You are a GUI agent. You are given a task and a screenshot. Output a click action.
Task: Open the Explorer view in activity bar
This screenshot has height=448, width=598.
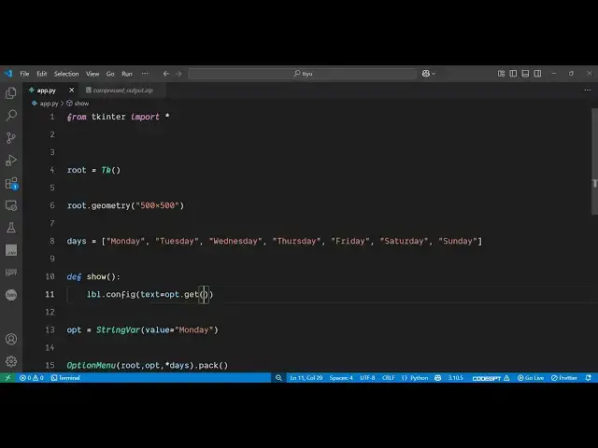coord(11,93)
